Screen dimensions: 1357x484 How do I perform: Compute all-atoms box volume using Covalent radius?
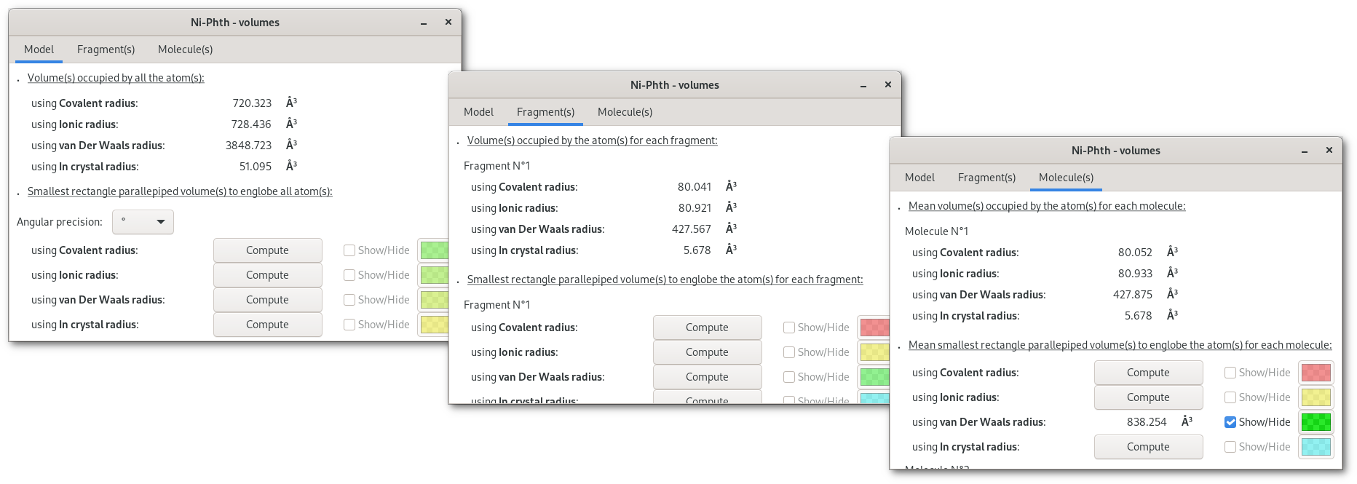click(267, 250)
